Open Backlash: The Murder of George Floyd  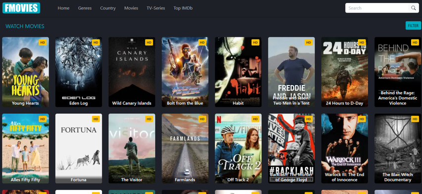(291, 148)
